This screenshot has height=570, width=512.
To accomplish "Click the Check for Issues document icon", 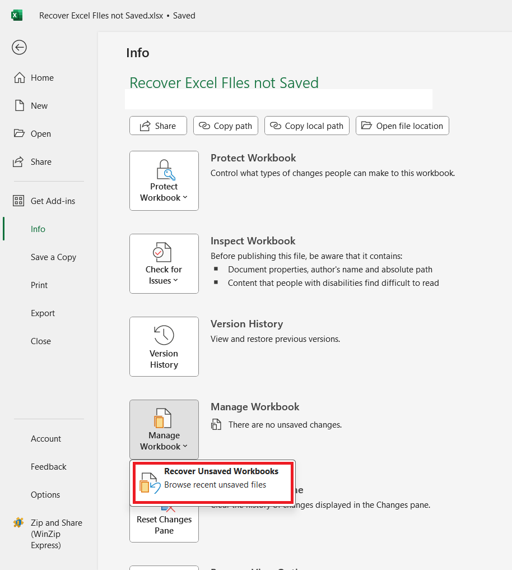I will (162, 252).
